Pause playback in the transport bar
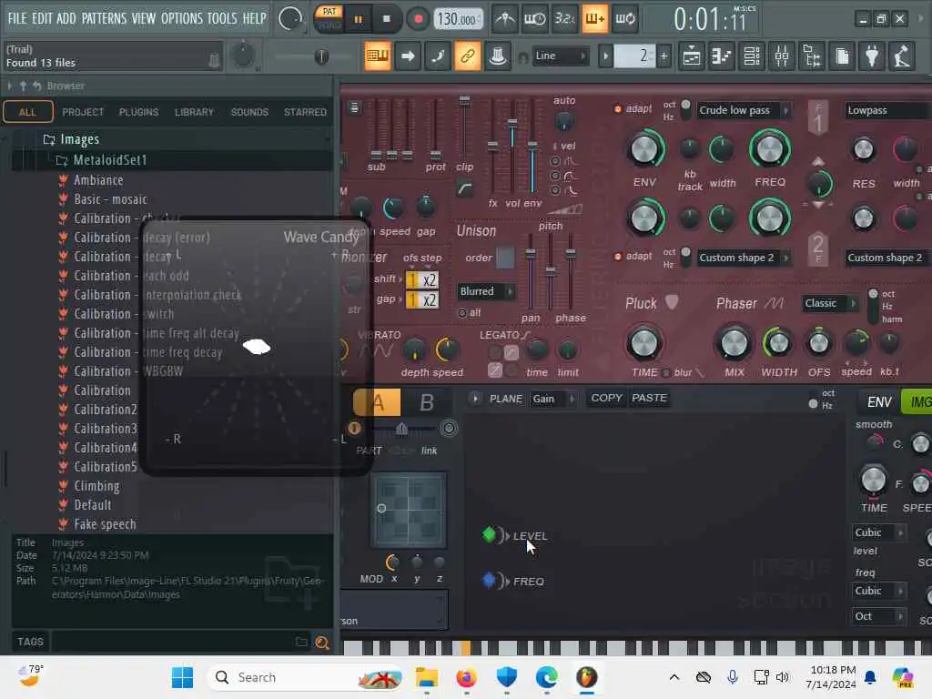 click(x=358, y=20)
